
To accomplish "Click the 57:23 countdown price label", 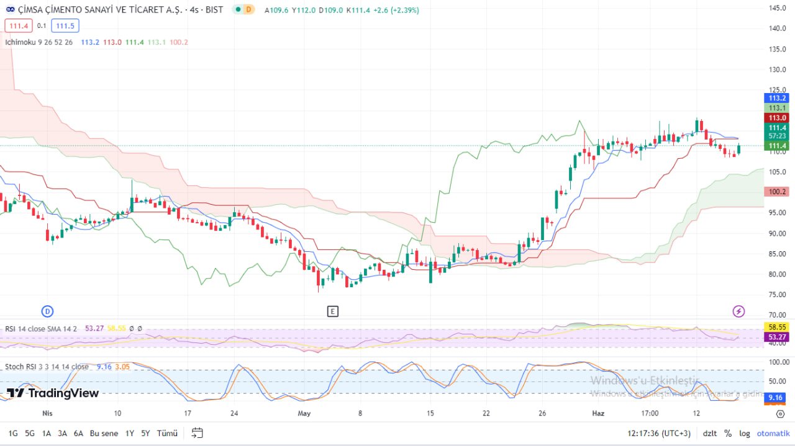I will coord(777,136).
